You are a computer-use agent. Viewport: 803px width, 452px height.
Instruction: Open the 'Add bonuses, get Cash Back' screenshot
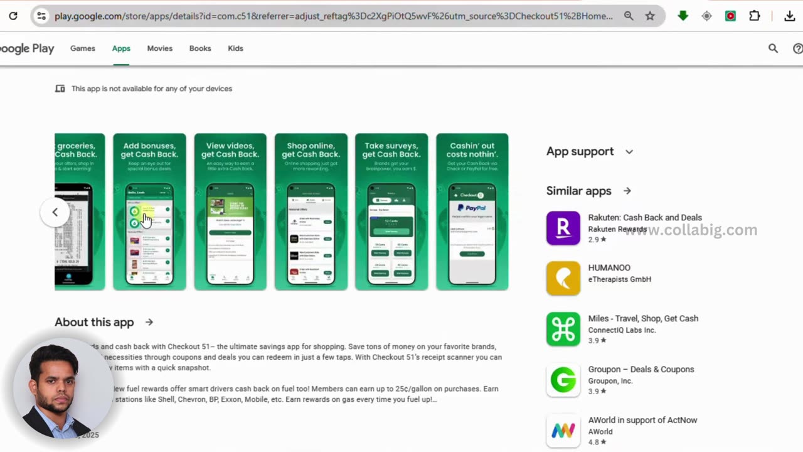(x=149, y=212)
